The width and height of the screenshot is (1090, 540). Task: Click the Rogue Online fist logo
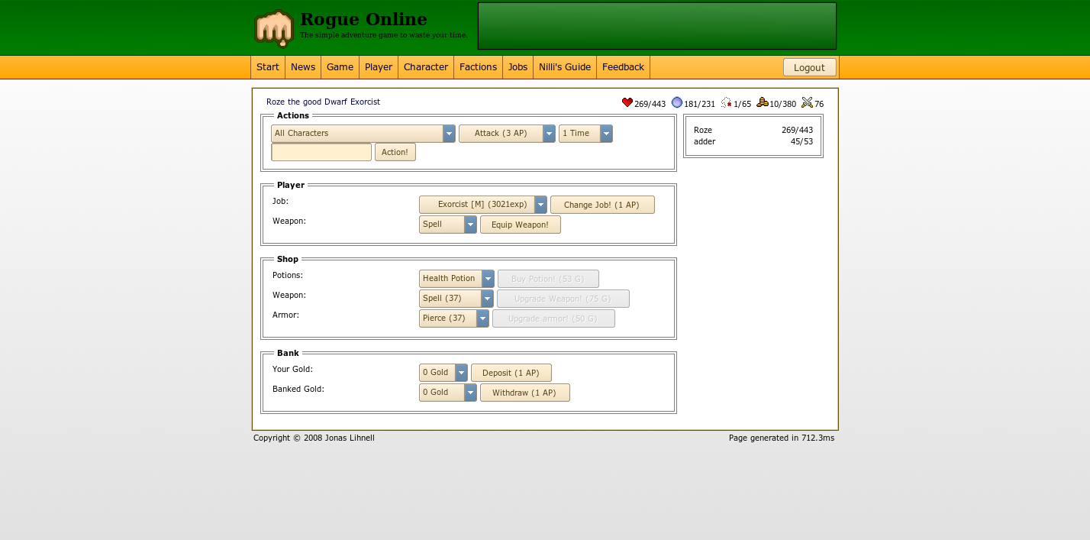click(274, 29)
